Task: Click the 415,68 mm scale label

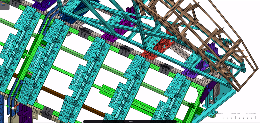Action: [x=251, y=113]
